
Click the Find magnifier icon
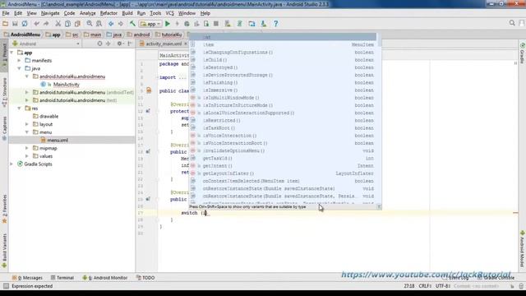(x=90, y=24)
